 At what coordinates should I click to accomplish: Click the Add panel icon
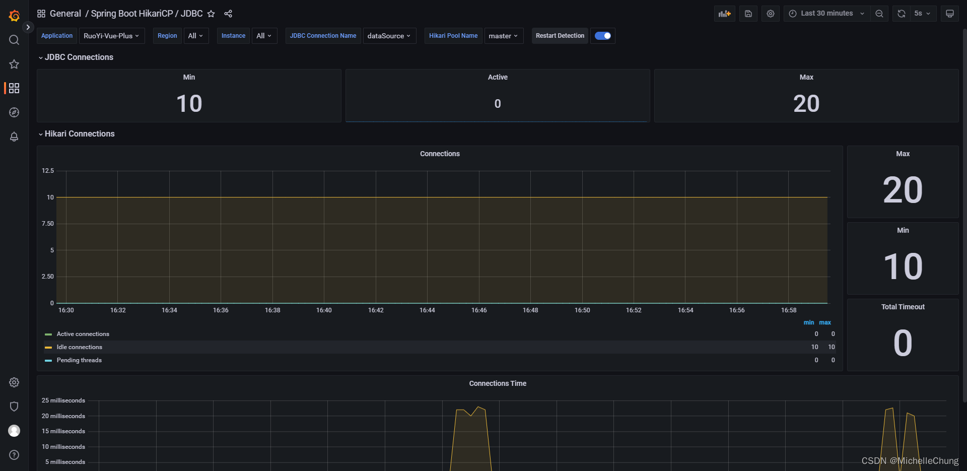click(725, 14)
